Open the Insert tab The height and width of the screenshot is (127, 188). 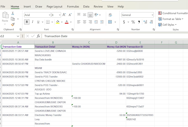click(27, 7)
